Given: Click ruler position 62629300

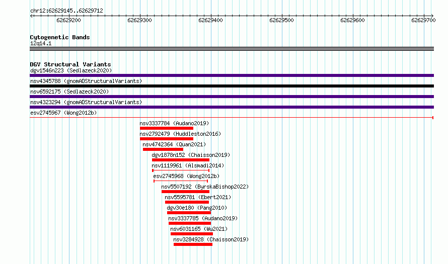Looking at the screenshot, I should click(140, 20).
